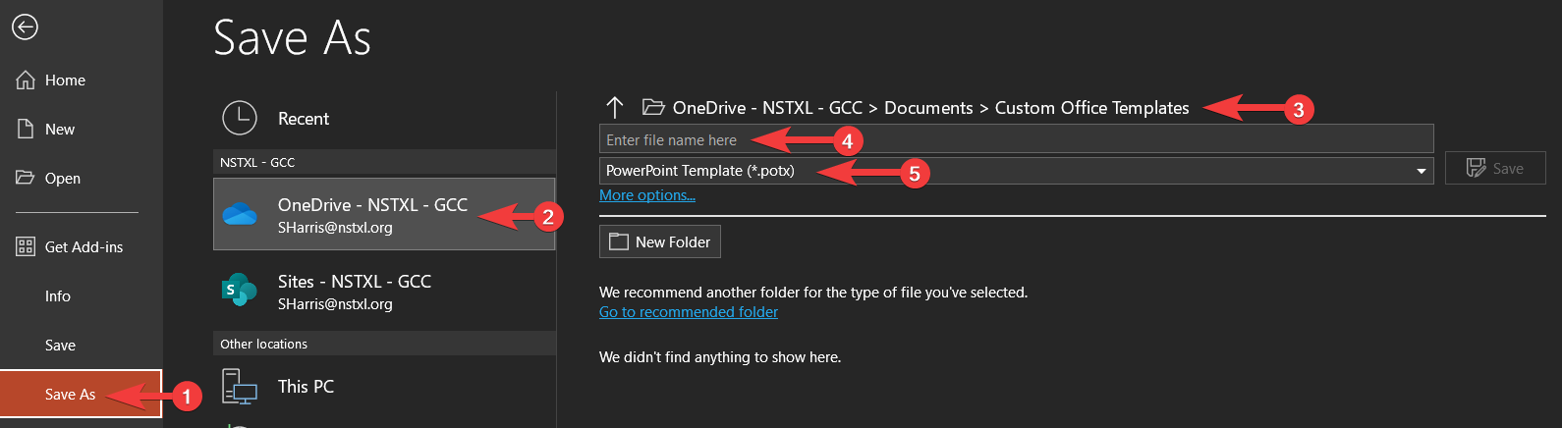Go up one folder level arrow
This screenshot has height=428, width=1562.
[x=615, y=108]
